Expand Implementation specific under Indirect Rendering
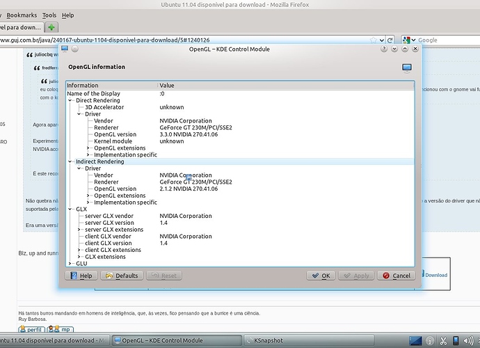 [x=88, y=202]
